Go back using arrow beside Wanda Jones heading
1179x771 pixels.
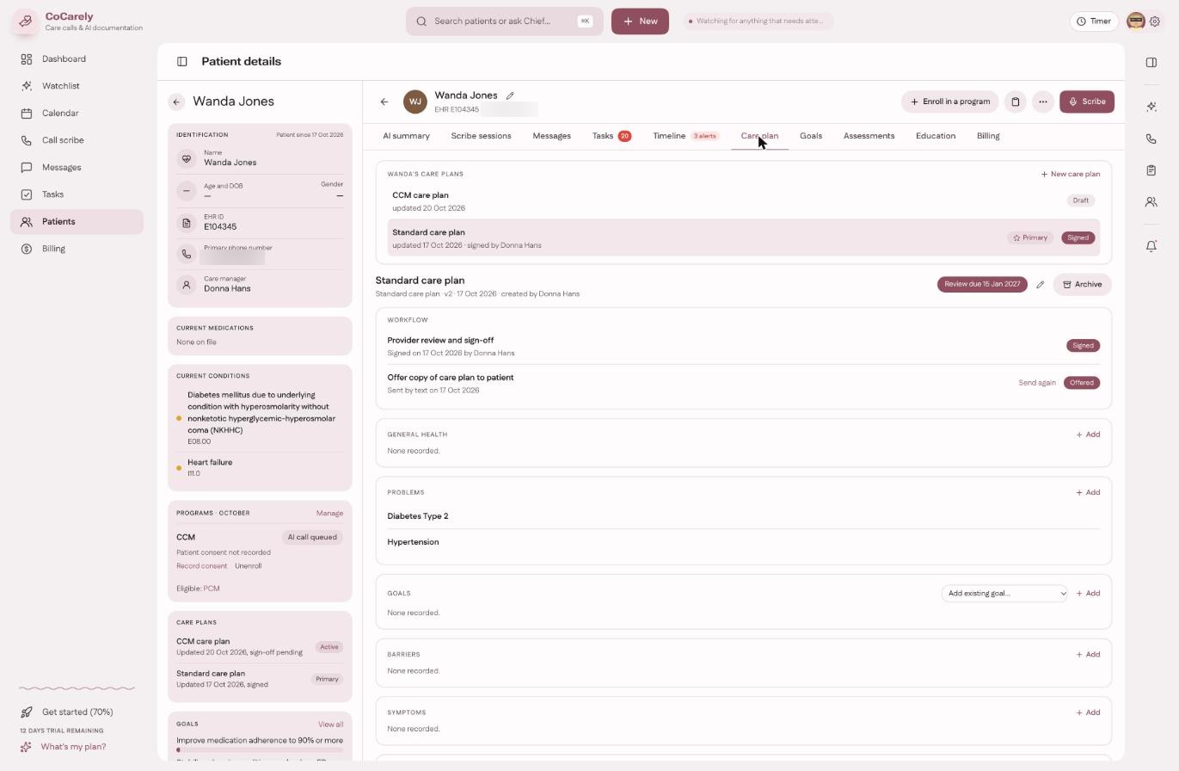pos(176,102)
